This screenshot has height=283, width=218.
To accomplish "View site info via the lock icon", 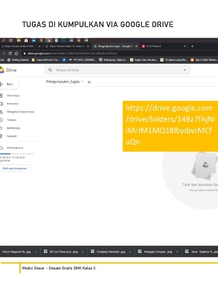I will click(24, 53).
